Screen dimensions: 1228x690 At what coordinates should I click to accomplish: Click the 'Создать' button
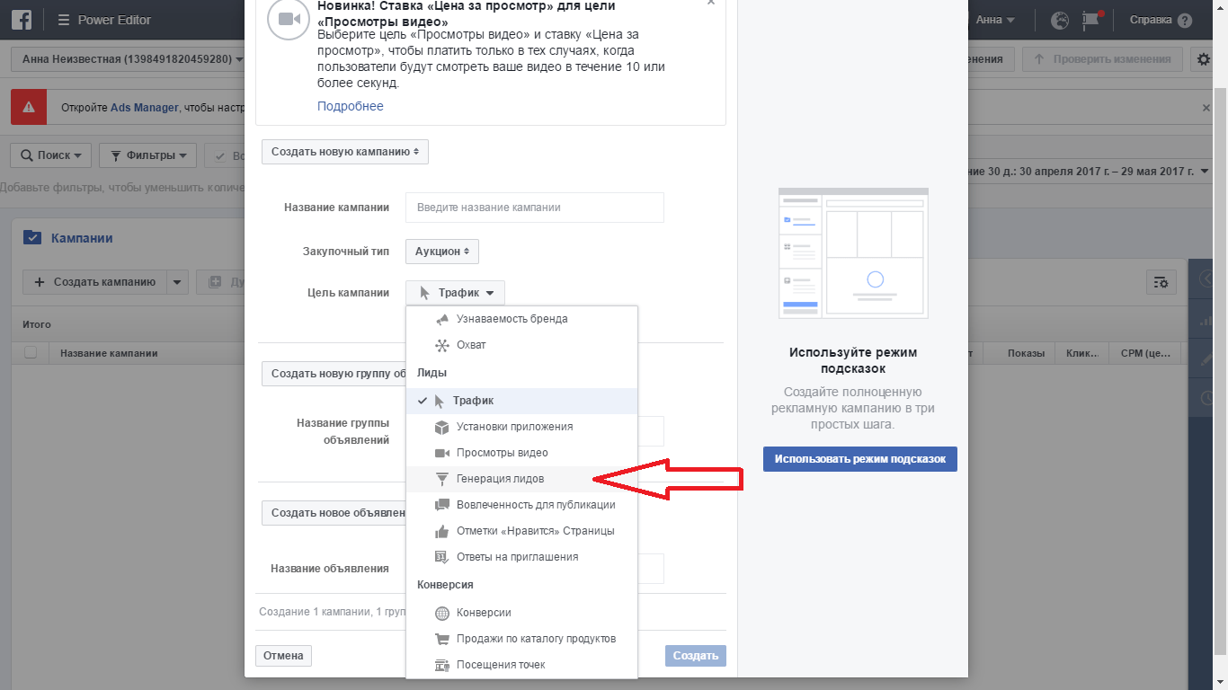(x=696, y=656)
